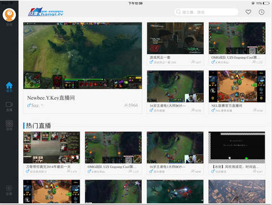Open the settings gear in the sidebar

click(x=9, y=189)
